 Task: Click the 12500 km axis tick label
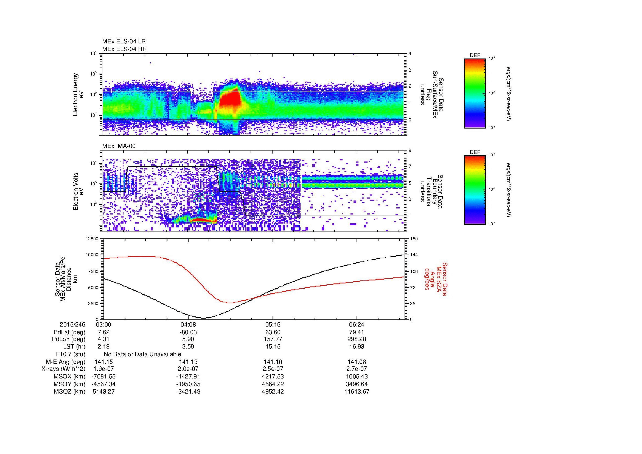[x=92, y=239]
